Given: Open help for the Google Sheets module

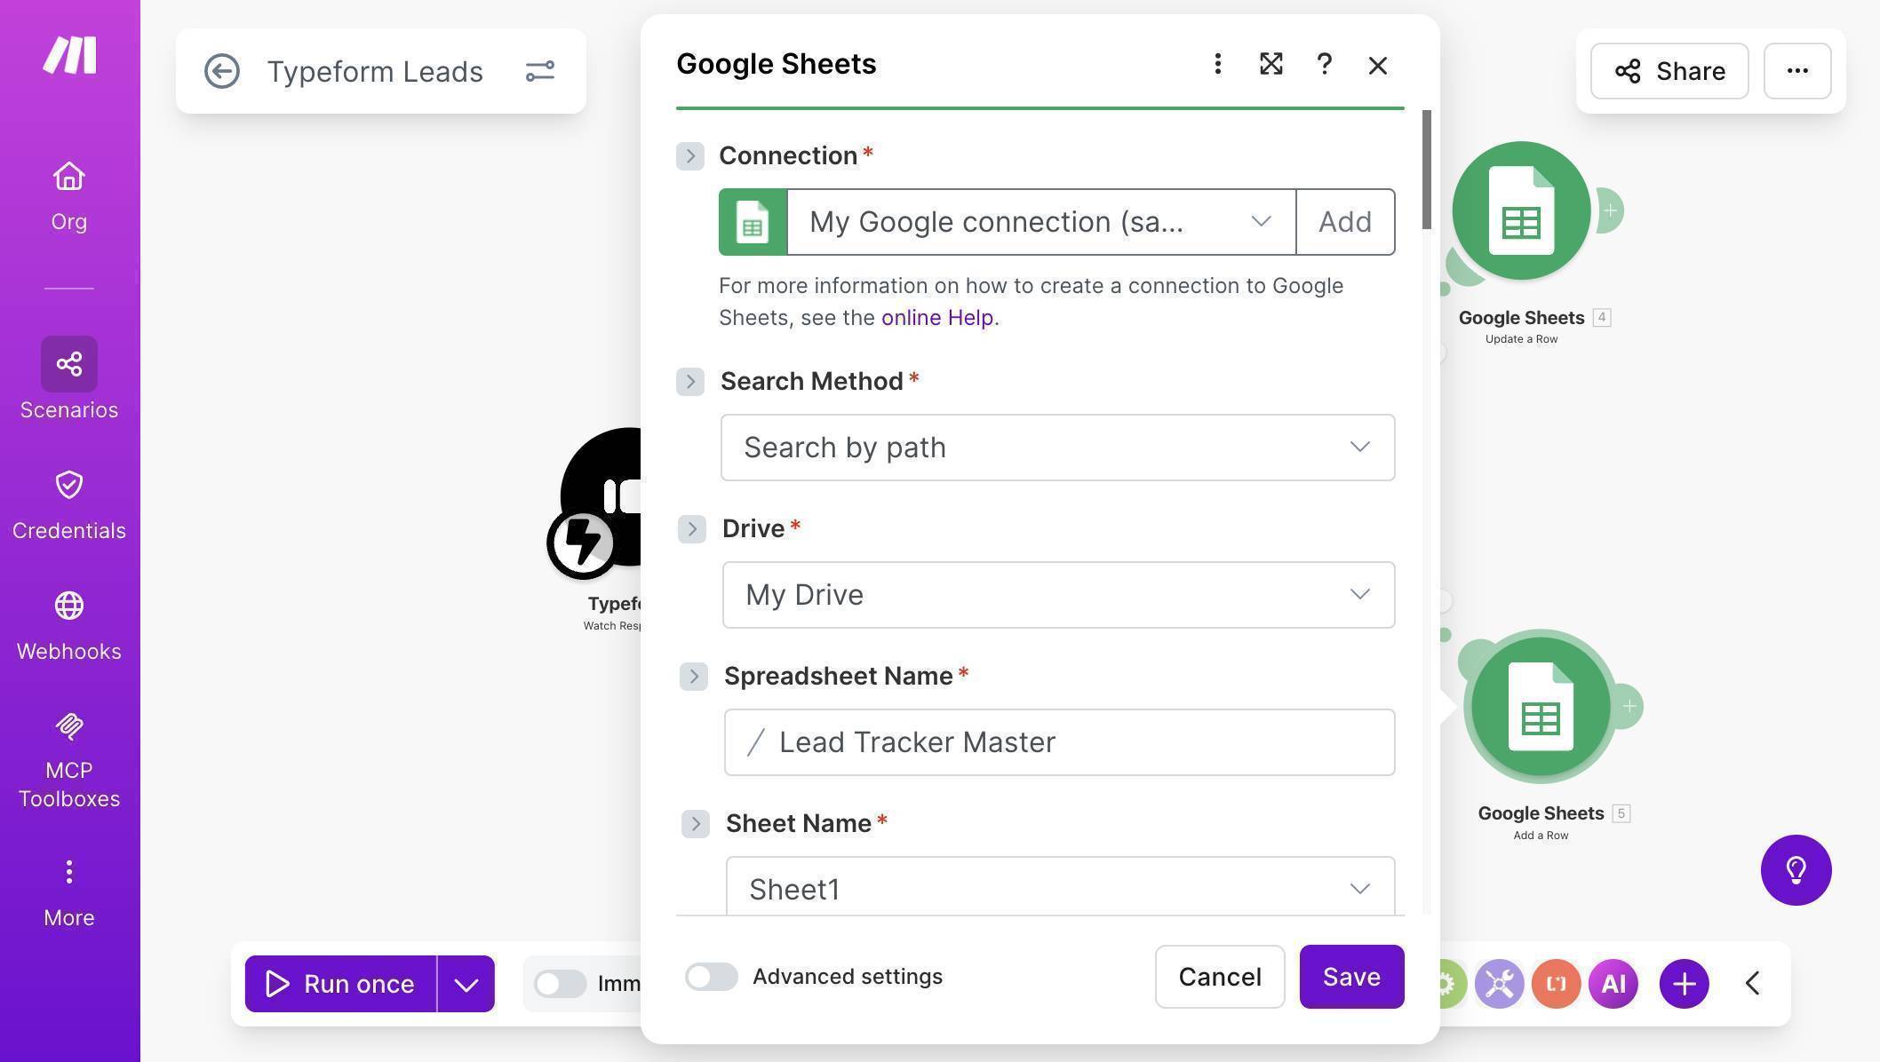Looking at the screenshot, I should click(x=1324, y=64).
